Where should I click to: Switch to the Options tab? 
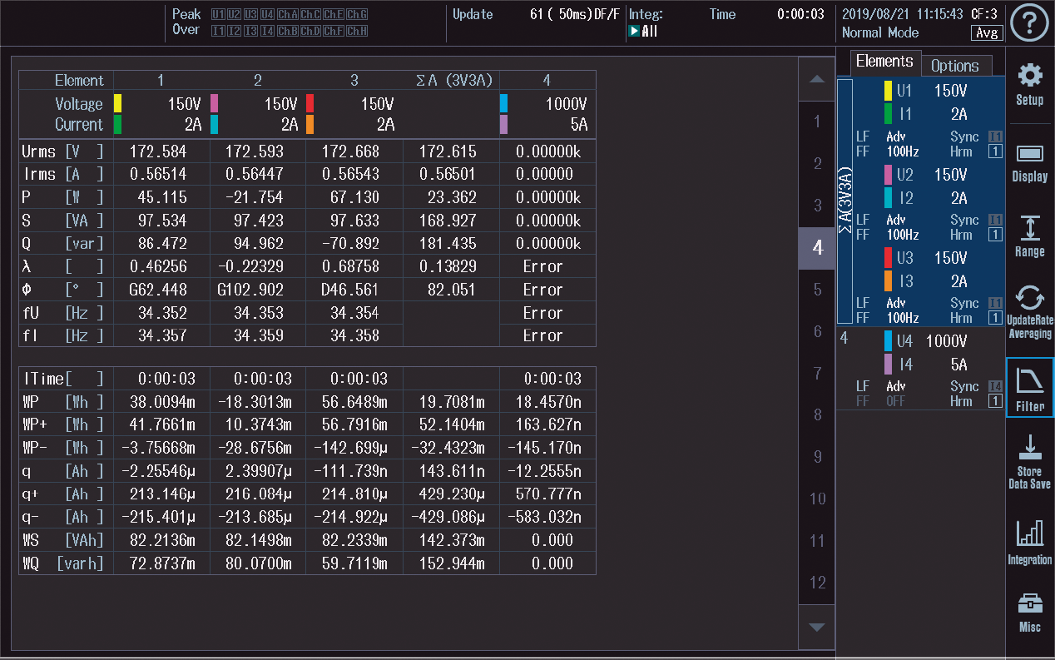[955, 65]
